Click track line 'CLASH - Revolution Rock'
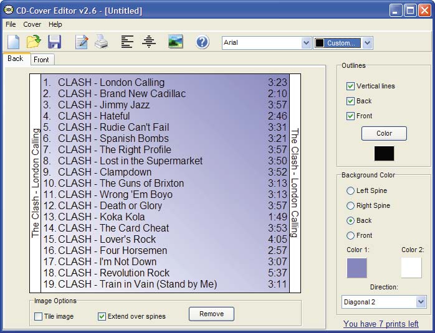The image size is (435, 333). pos(114,273)
